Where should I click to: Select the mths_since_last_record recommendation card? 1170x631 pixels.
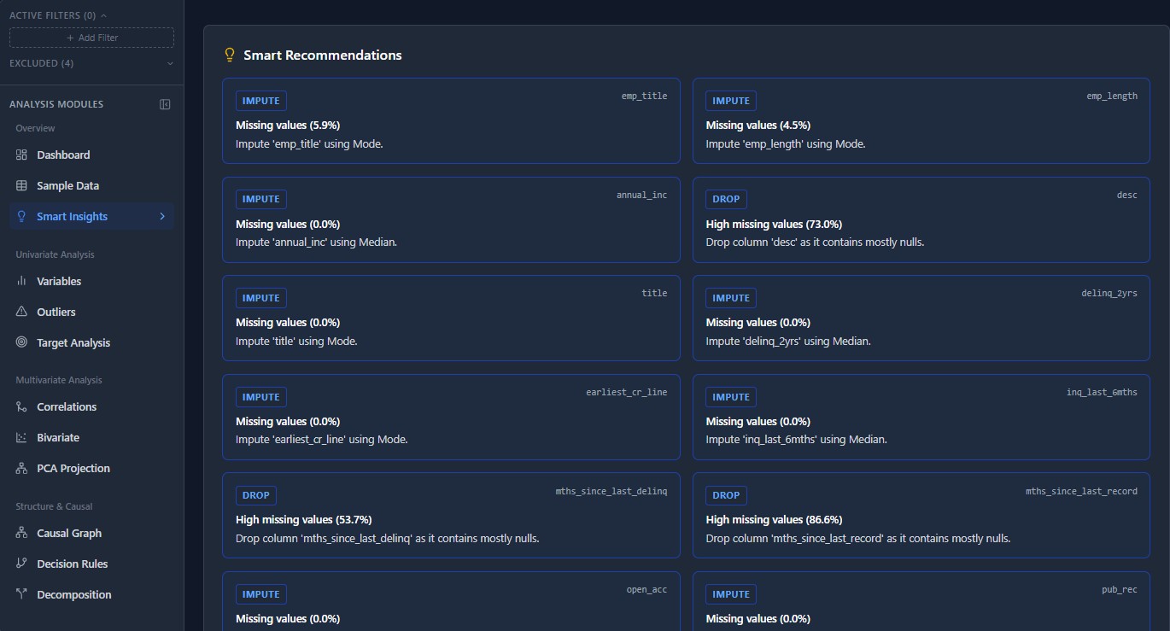[x=921, y=515]
